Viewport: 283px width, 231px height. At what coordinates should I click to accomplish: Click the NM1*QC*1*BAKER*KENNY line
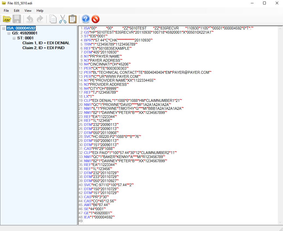pos(124,156)
